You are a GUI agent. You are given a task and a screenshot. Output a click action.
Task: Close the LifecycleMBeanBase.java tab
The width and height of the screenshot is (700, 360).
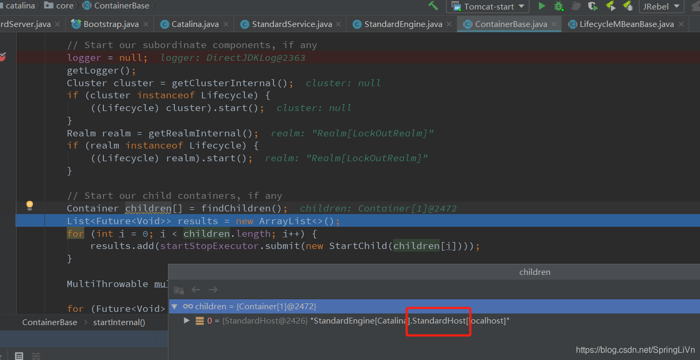681,24
